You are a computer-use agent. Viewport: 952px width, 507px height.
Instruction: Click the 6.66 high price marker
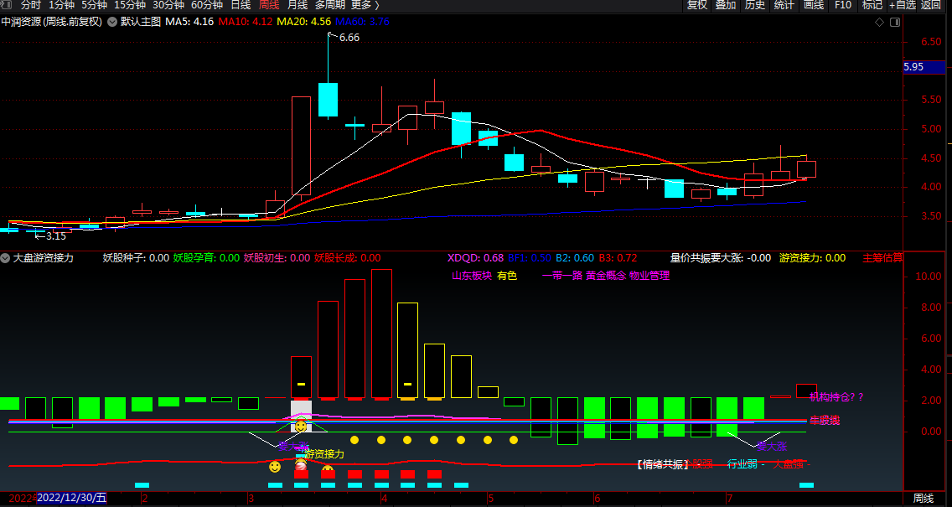click(349, 38)
